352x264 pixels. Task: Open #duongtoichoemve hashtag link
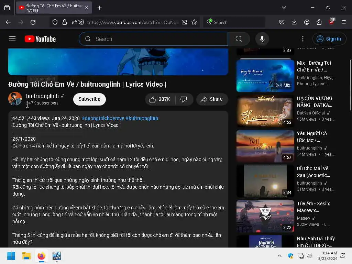click(x=103, y=118)
